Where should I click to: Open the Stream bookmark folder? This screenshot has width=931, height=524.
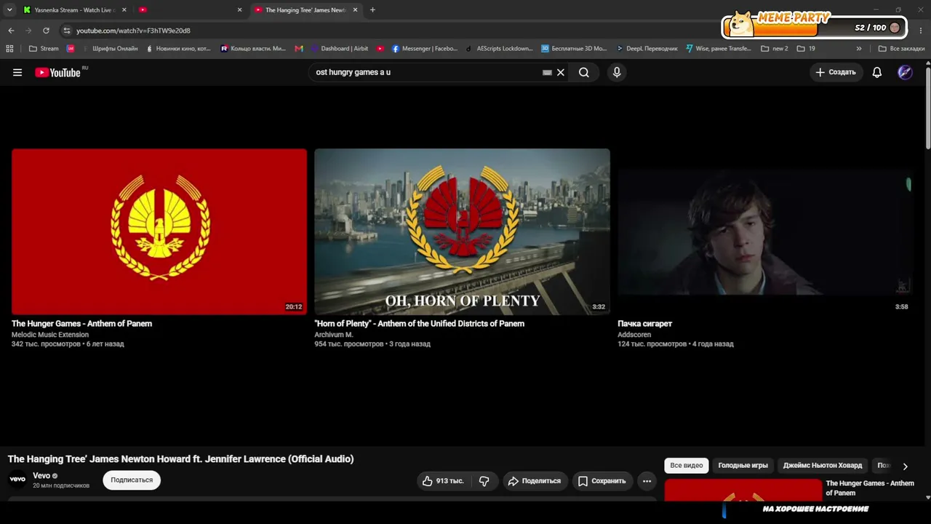(44, 49)
